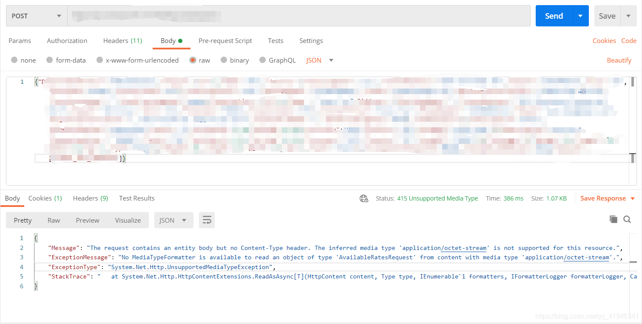Select the request Body tab
This screenshot has height=324, width=642.
click(x=171, y=40)
